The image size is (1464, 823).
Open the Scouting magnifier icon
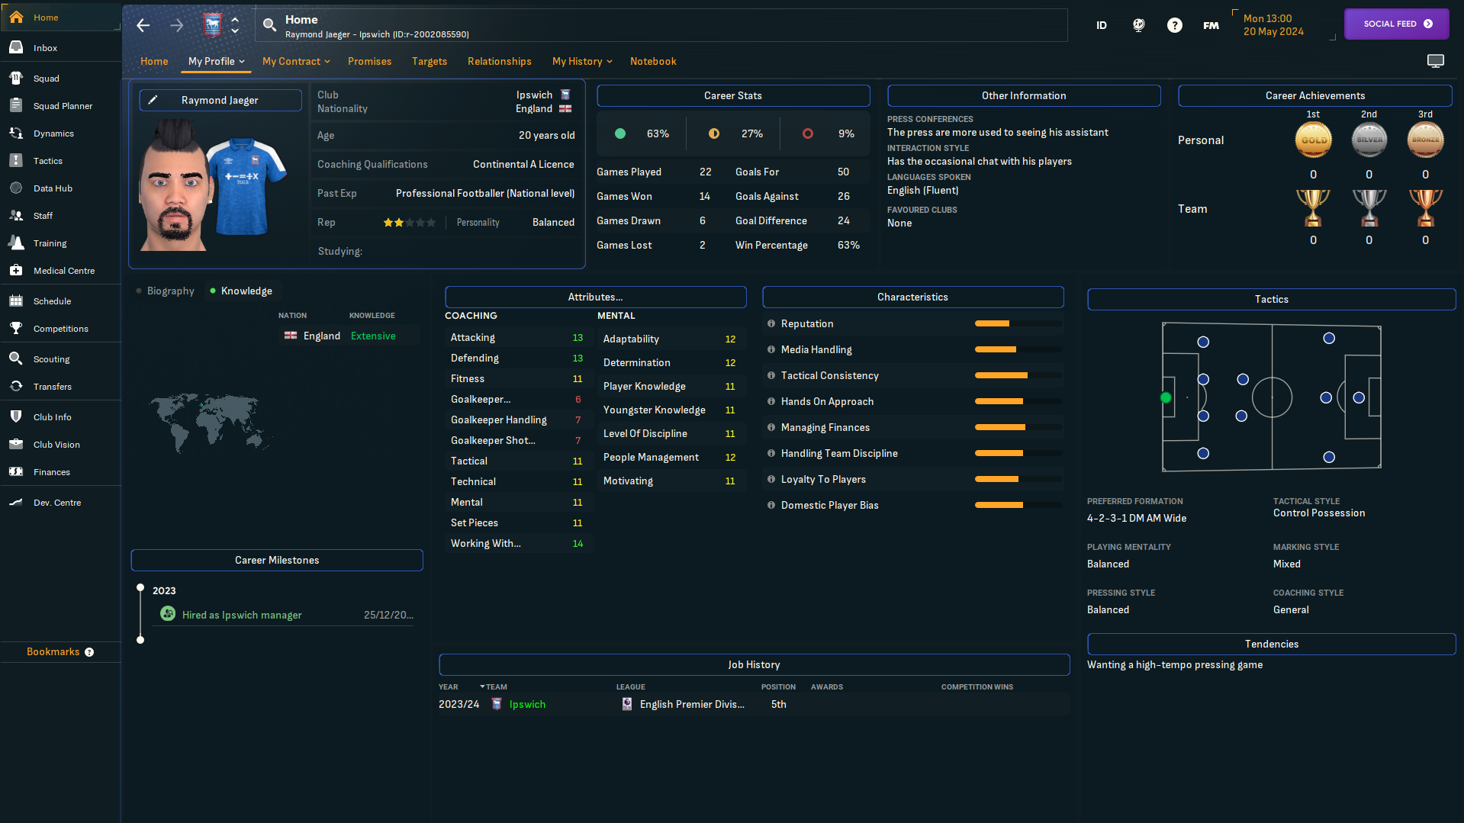tap(16, 358)
